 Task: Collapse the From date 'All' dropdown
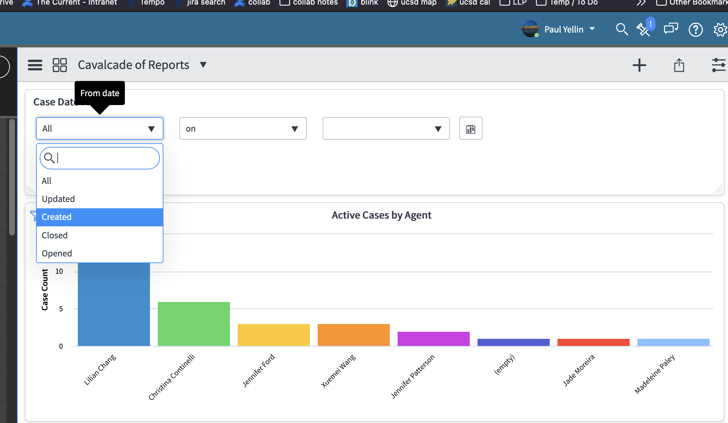tap(100, 128)
